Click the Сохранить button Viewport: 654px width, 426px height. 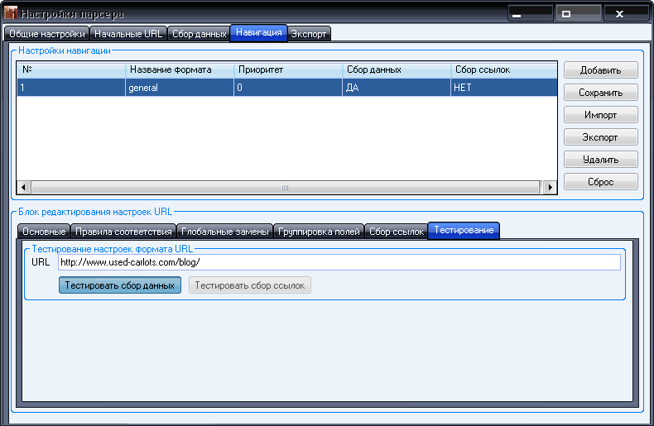click(601, 93)
